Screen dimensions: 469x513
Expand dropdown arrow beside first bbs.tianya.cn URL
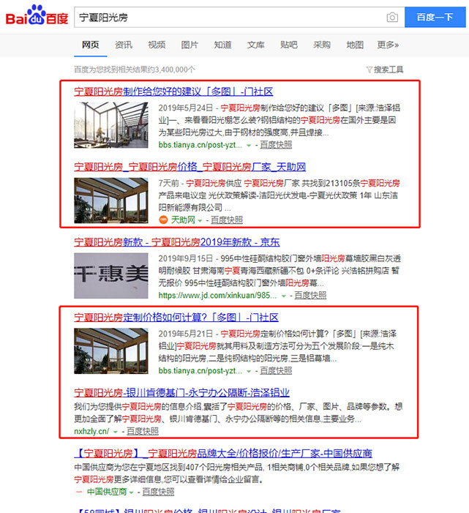[x=249, y=146]
